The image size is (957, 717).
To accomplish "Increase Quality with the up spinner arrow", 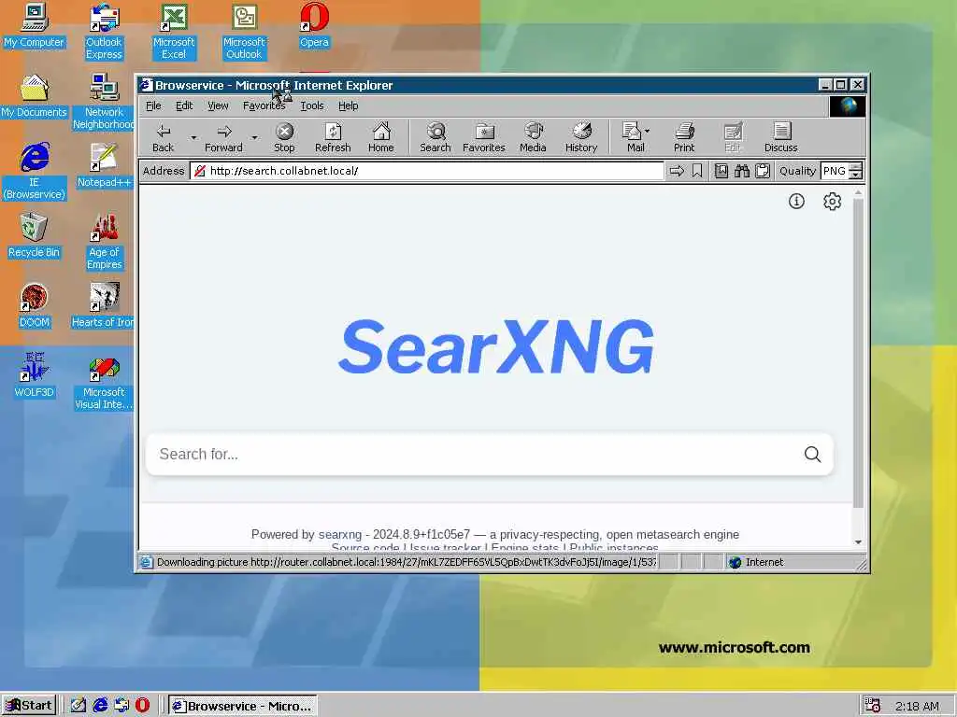I will [856, 167].
